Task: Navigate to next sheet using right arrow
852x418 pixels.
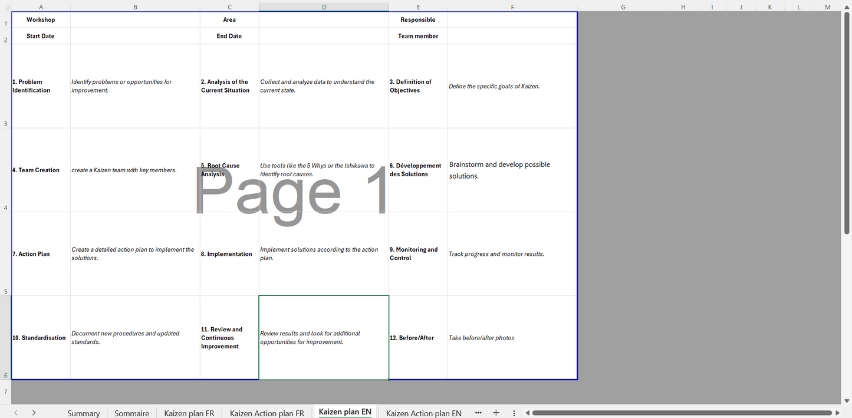Action: coord(34,413)
